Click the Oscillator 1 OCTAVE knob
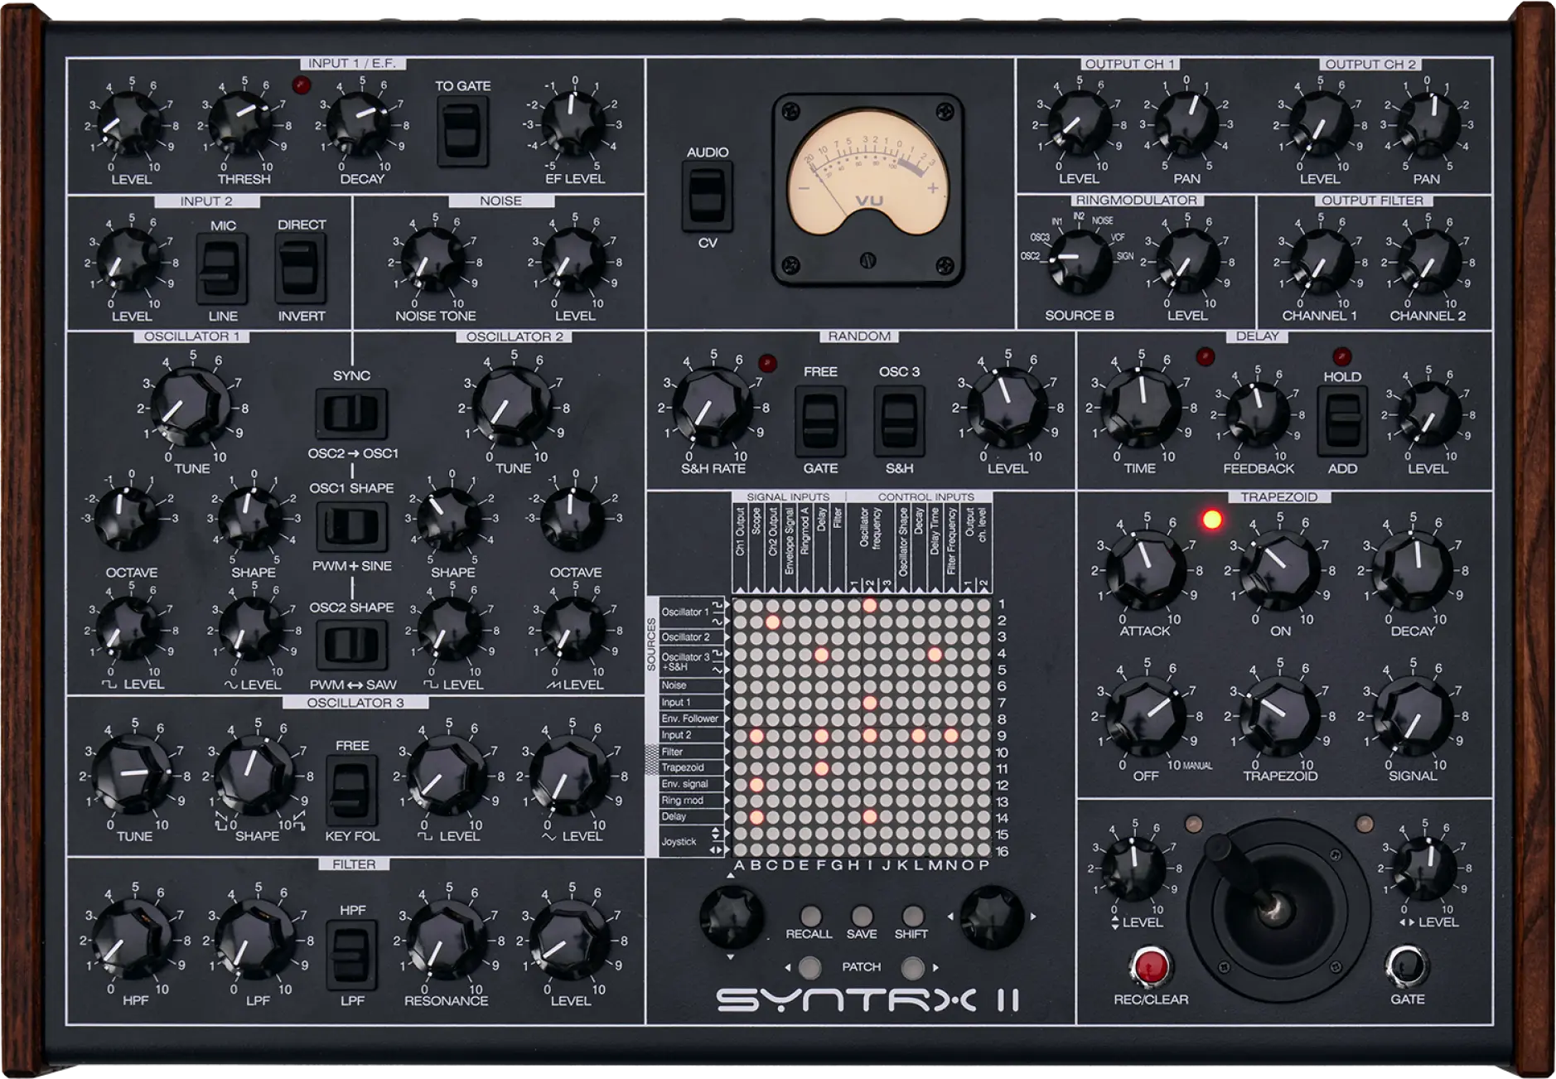 [127, 518]
